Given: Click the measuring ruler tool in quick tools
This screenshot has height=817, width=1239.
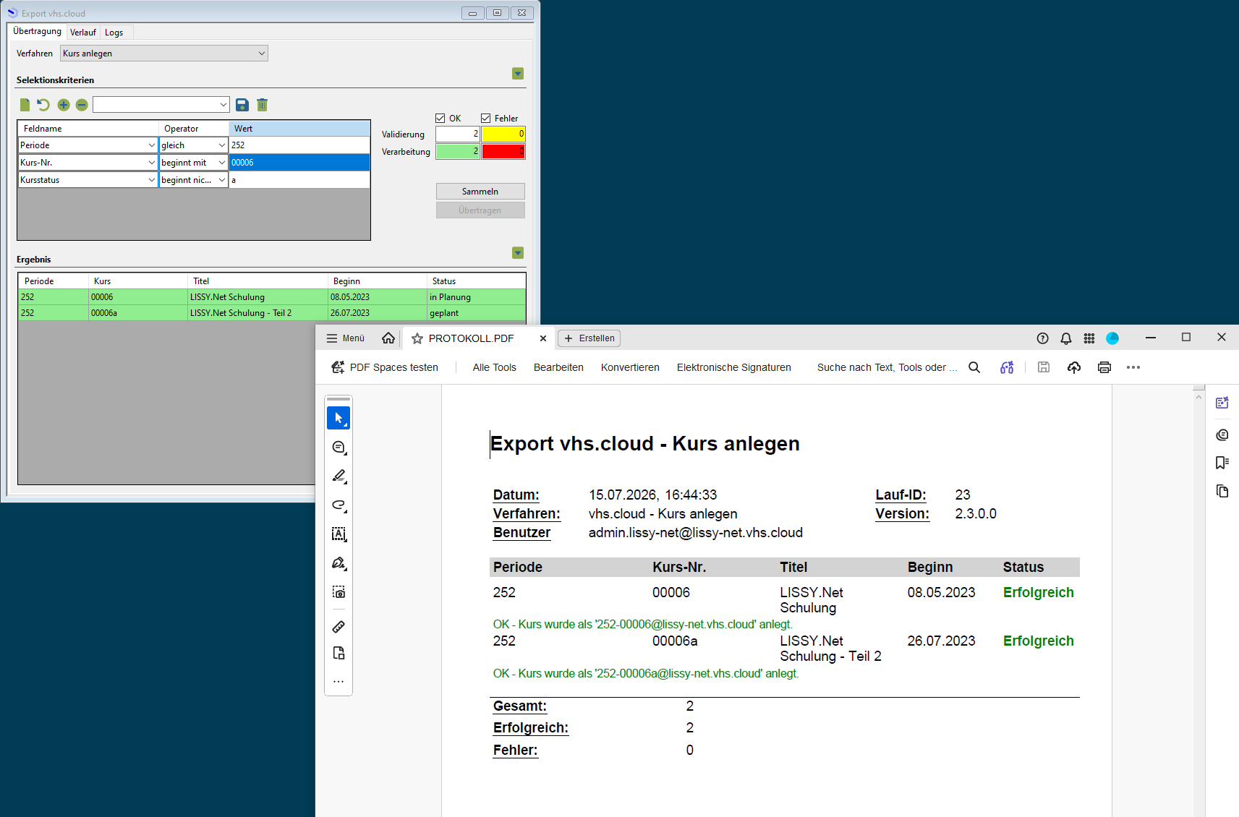Looking at the screenshot, I should pos(339,627).
